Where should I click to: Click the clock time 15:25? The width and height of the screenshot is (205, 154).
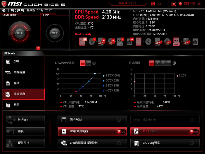(16, 11)
